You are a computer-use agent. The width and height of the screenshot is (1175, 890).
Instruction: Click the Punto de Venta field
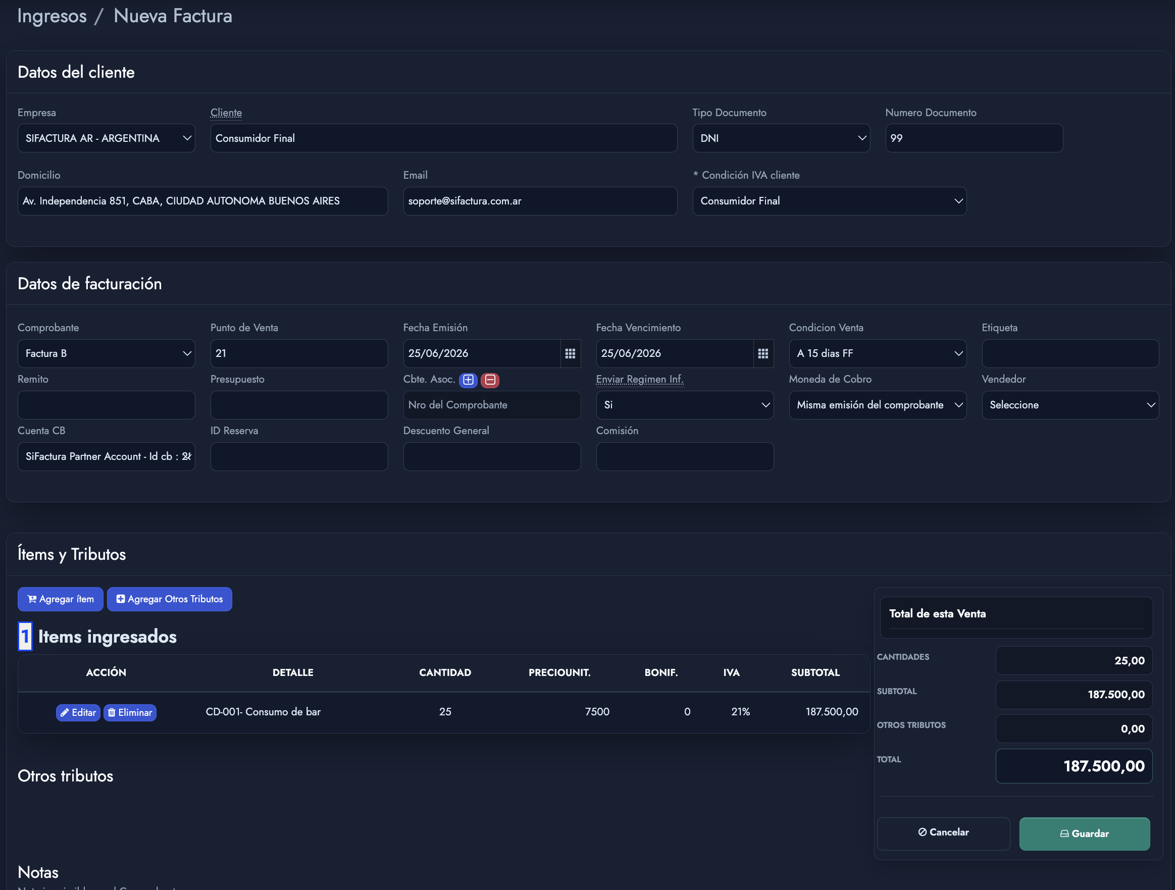click(299, 354)
